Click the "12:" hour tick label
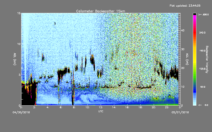 tap(101, 107)
